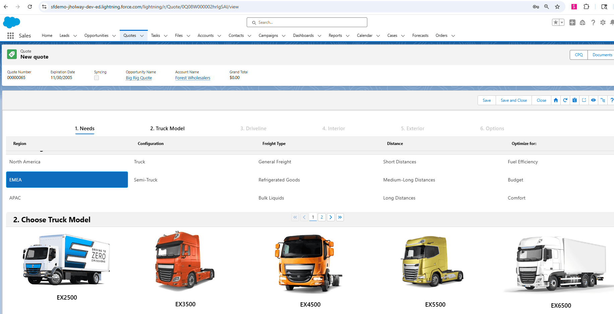Click Save and Close
614x314 pixels.
click(x=514, y=100)
